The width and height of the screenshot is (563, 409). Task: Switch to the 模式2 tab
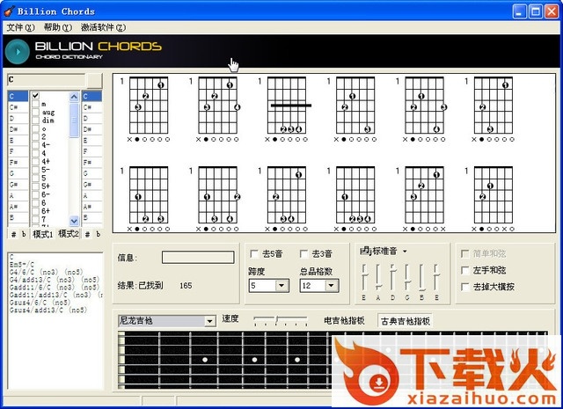(69, 234)
